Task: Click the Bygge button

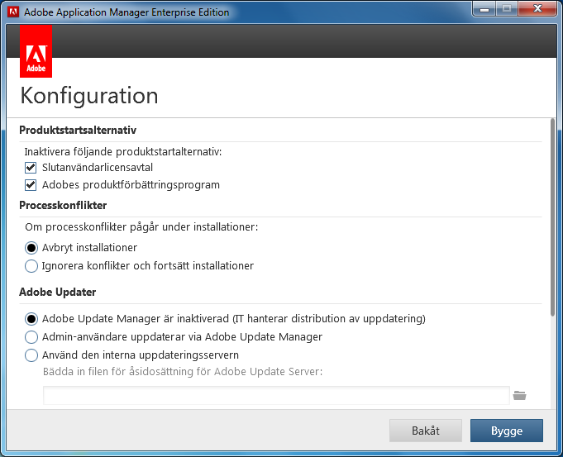Action: click(x=507, y=431)
